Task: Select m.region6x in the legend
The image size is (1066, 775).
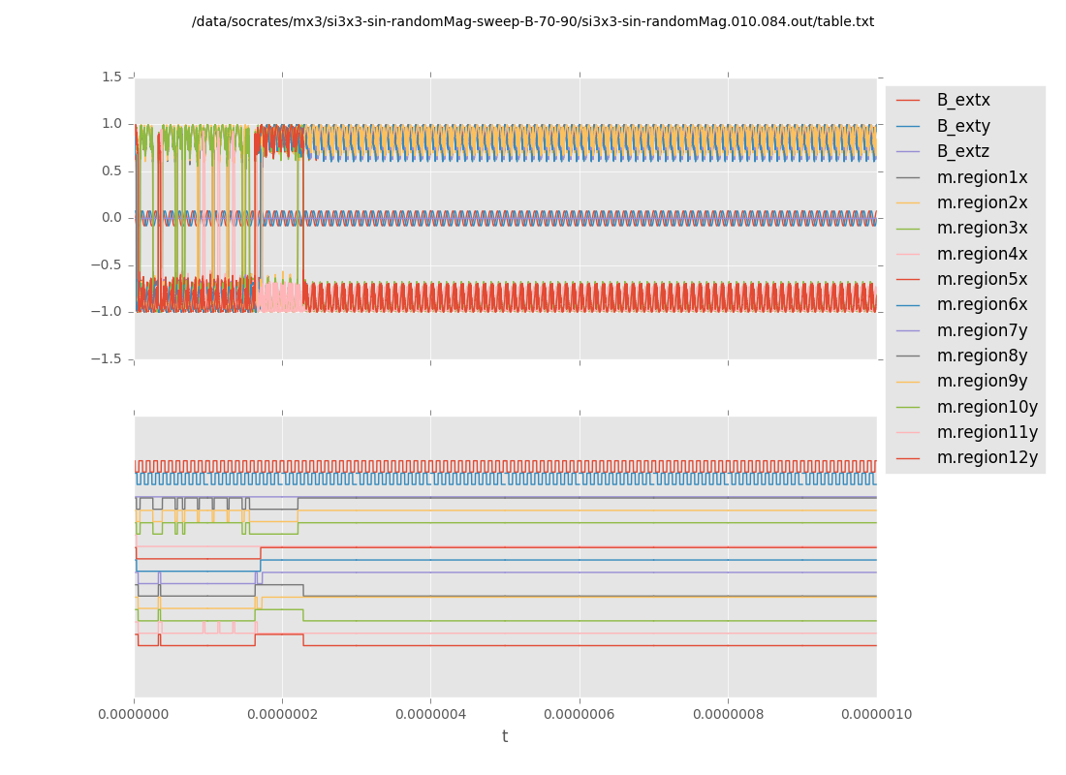Action: click(982, 305)
